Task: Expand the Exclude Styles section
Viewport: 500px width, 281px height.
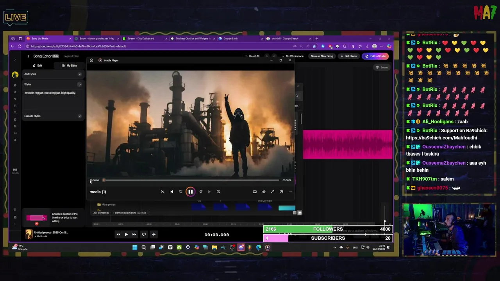Action: point(80,116)
